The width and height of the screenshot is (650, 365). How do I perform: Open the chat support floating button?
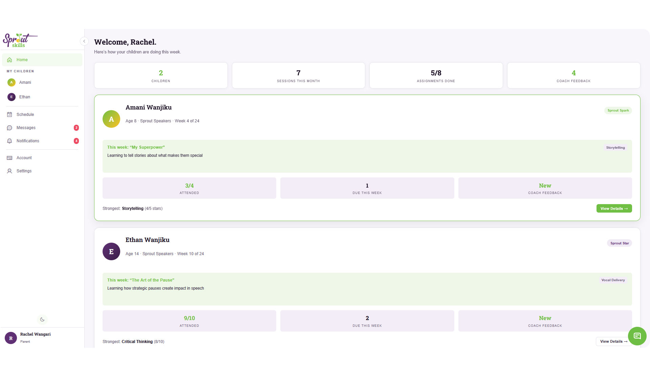pyautogui.click(x=637, y=336)
